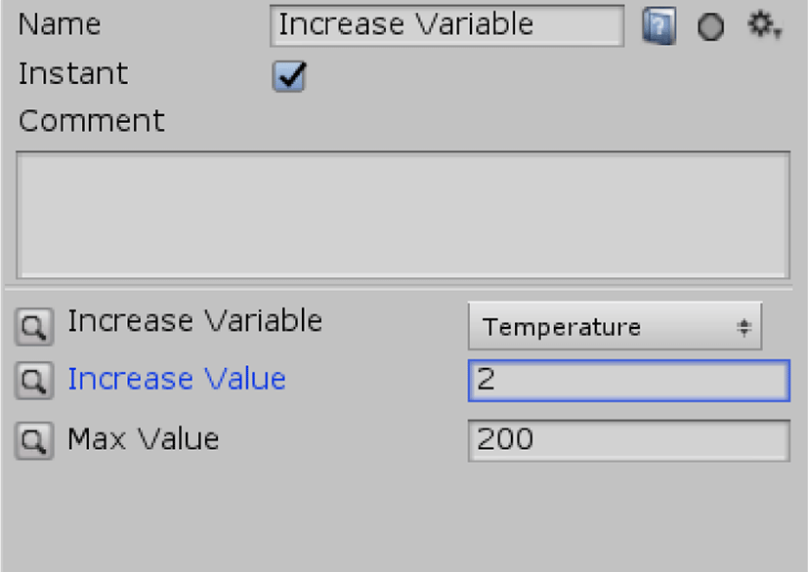808x572 pixels.
Task: Click the Max Value field showing 200
Action: [628, 440]
